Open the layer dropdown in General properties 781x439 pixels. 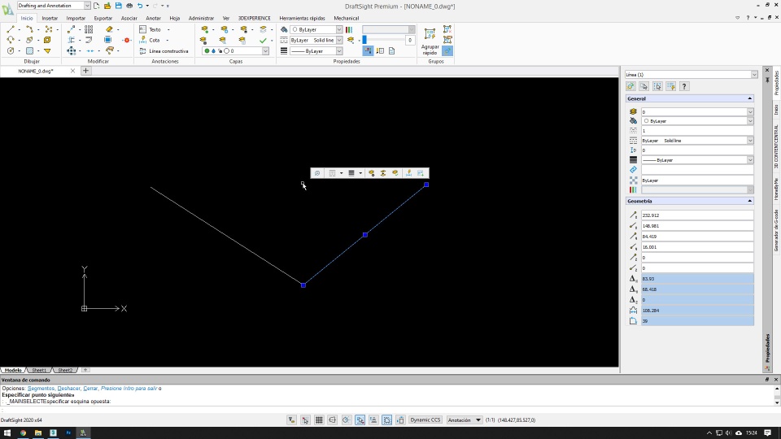coord(697,112)
